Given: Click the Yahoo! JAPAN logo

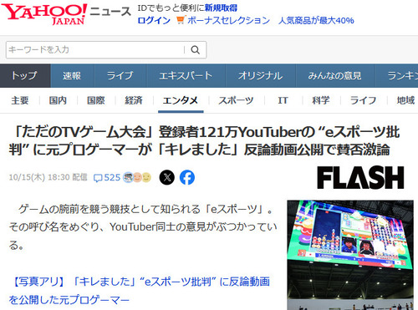Looking at the screenshot, I should pos(44,14).
